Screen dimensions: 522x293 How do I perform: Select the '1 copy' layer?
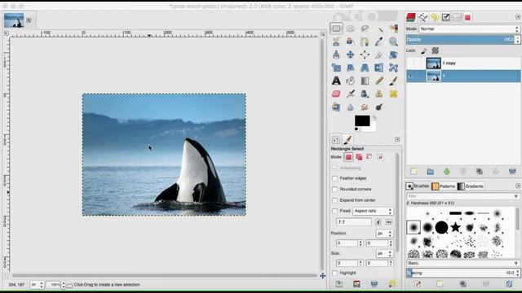point(463,63)
